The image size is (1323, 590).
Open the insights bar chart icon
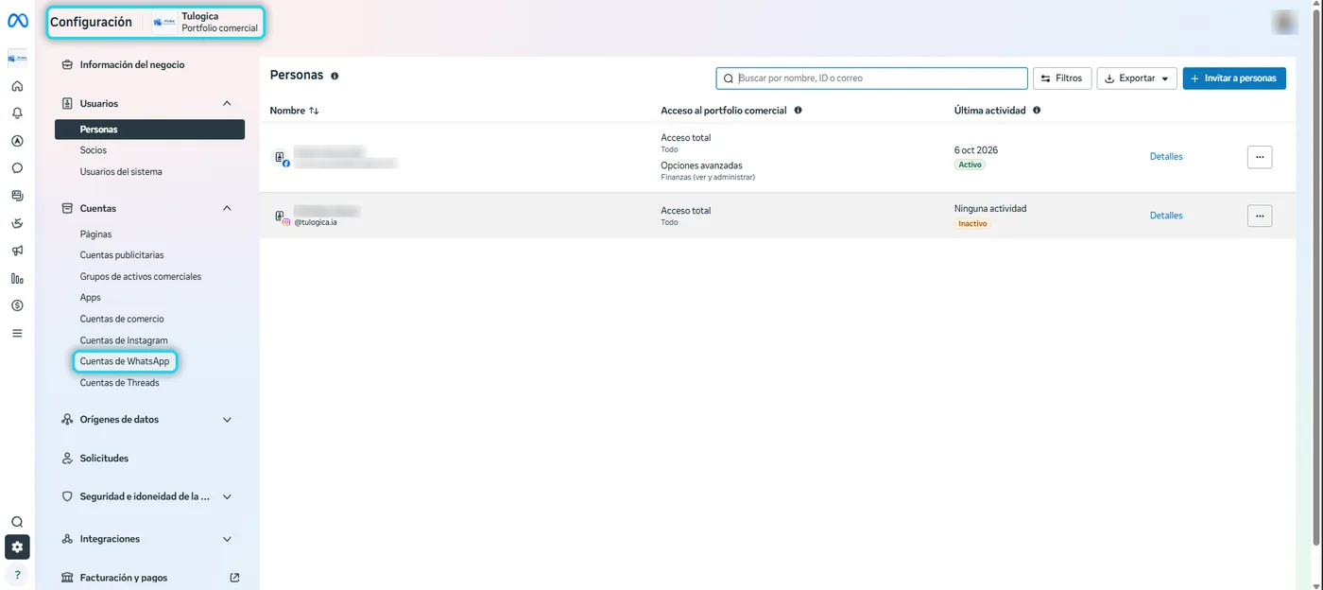point(17,278)
